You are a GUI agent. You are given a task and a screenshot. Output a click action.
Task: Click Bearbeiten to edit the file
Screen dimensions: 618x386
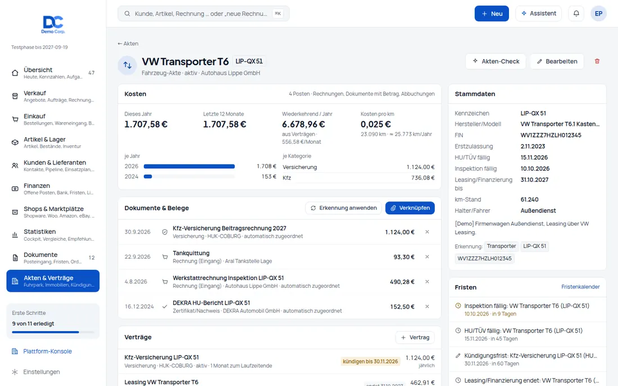click(x=557, y=61)
